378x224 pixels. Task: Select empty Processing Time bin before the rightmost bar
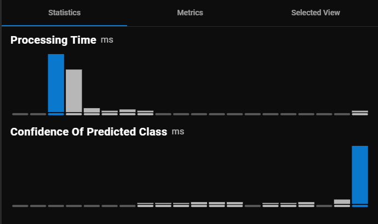342,114
